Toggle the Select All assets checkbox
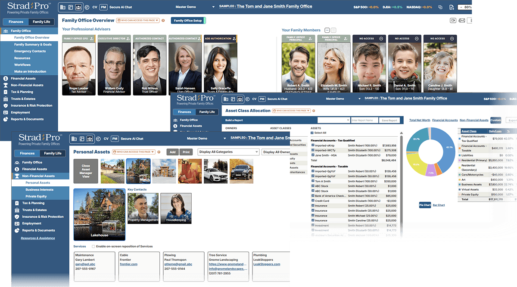Image resolution: width=517 pixels, height=287 pixels. pos(312,133)
